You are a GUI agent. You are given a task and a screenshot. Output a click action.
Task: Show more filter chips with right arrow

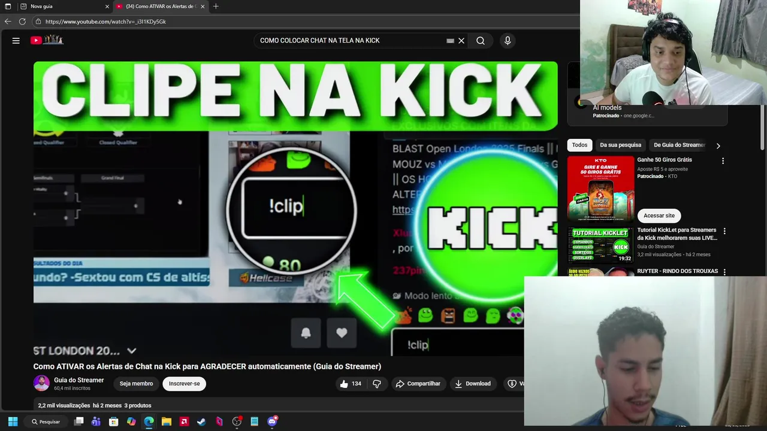[718, 145]
